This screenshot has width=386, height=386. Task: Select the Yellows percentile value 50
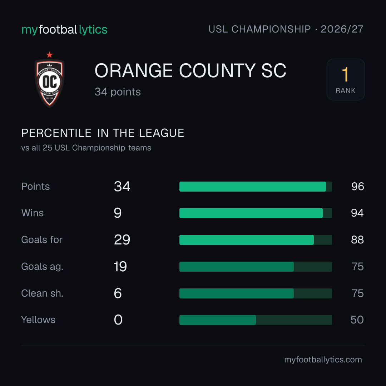click(x=357, y=320)
